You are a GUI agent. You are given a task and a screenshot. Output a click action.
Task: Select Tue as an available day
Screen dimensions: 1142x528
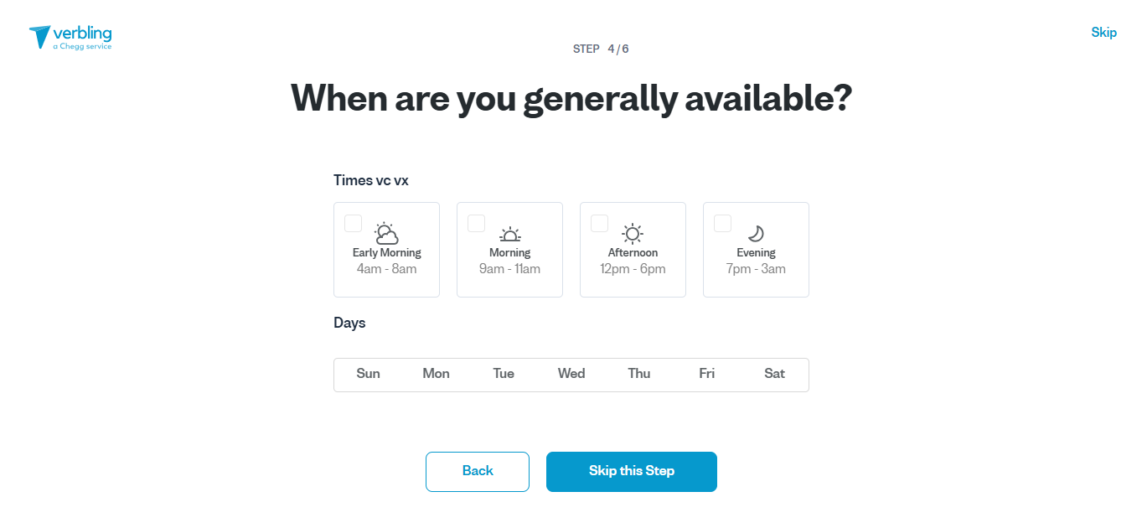pos(503,374)
